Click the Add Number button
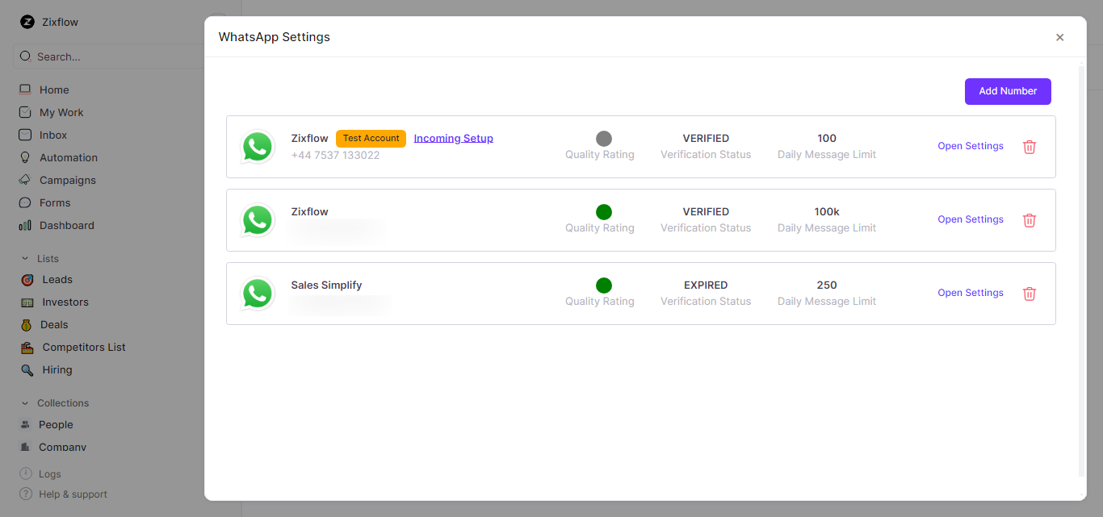This screenshot has width=1103, height=517. pyautogui.click(x=1007, y=91)
